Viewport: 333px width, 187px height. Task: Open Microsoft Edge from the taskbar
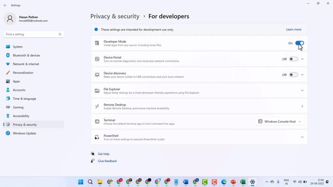pos(224,182)
